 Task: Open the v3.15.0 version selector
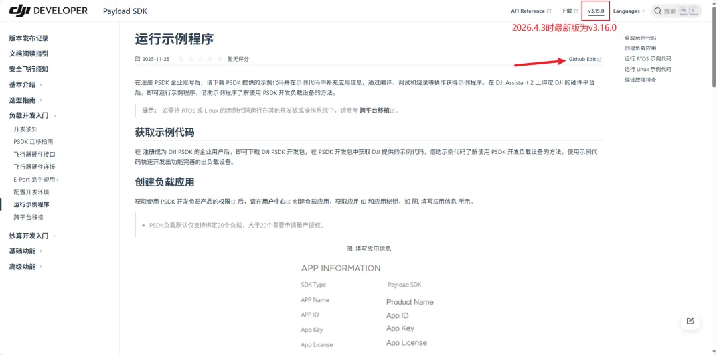596,11
